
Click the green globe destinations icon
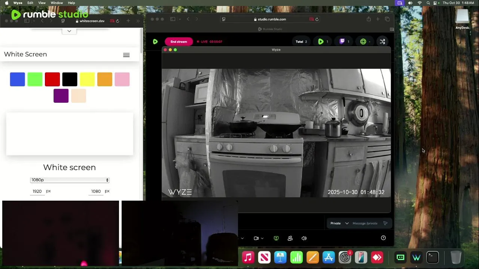tap(363, 41)
